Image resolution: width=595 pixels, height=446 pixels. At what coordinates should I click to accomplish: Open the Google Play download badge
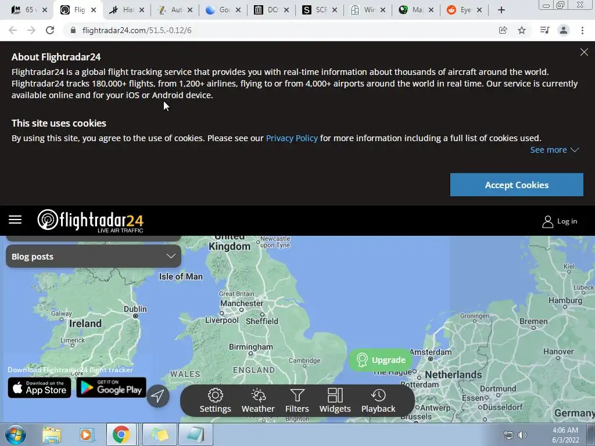tap(111, 387)
